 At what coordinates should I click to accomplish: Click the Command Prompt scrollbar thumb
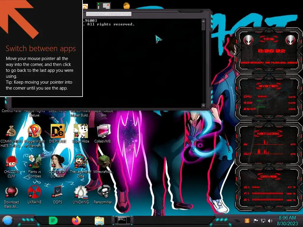[203, 27]
